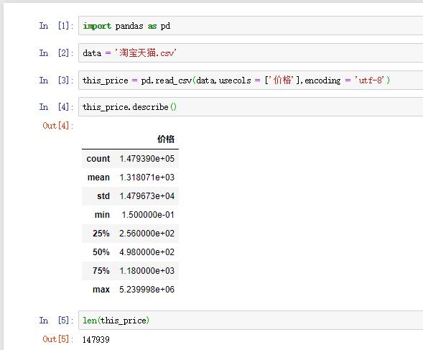The image size is (423, 350).
Task: Select the mean row value
Action: (x=147, y=178)
